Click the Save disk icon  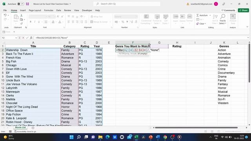tap(27, 4)
